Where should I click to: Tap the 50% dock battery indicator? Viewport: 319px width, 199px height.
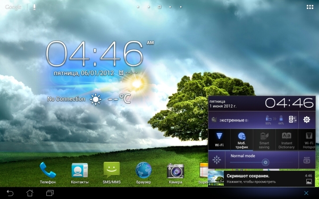(x=268, y=120)
